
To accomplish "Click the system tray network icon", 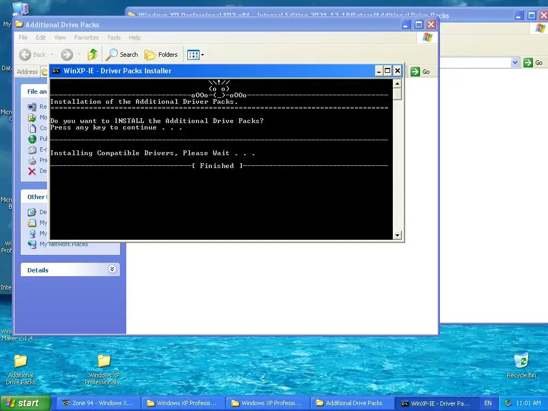I will pyautogui.click(x=508, y=403).
